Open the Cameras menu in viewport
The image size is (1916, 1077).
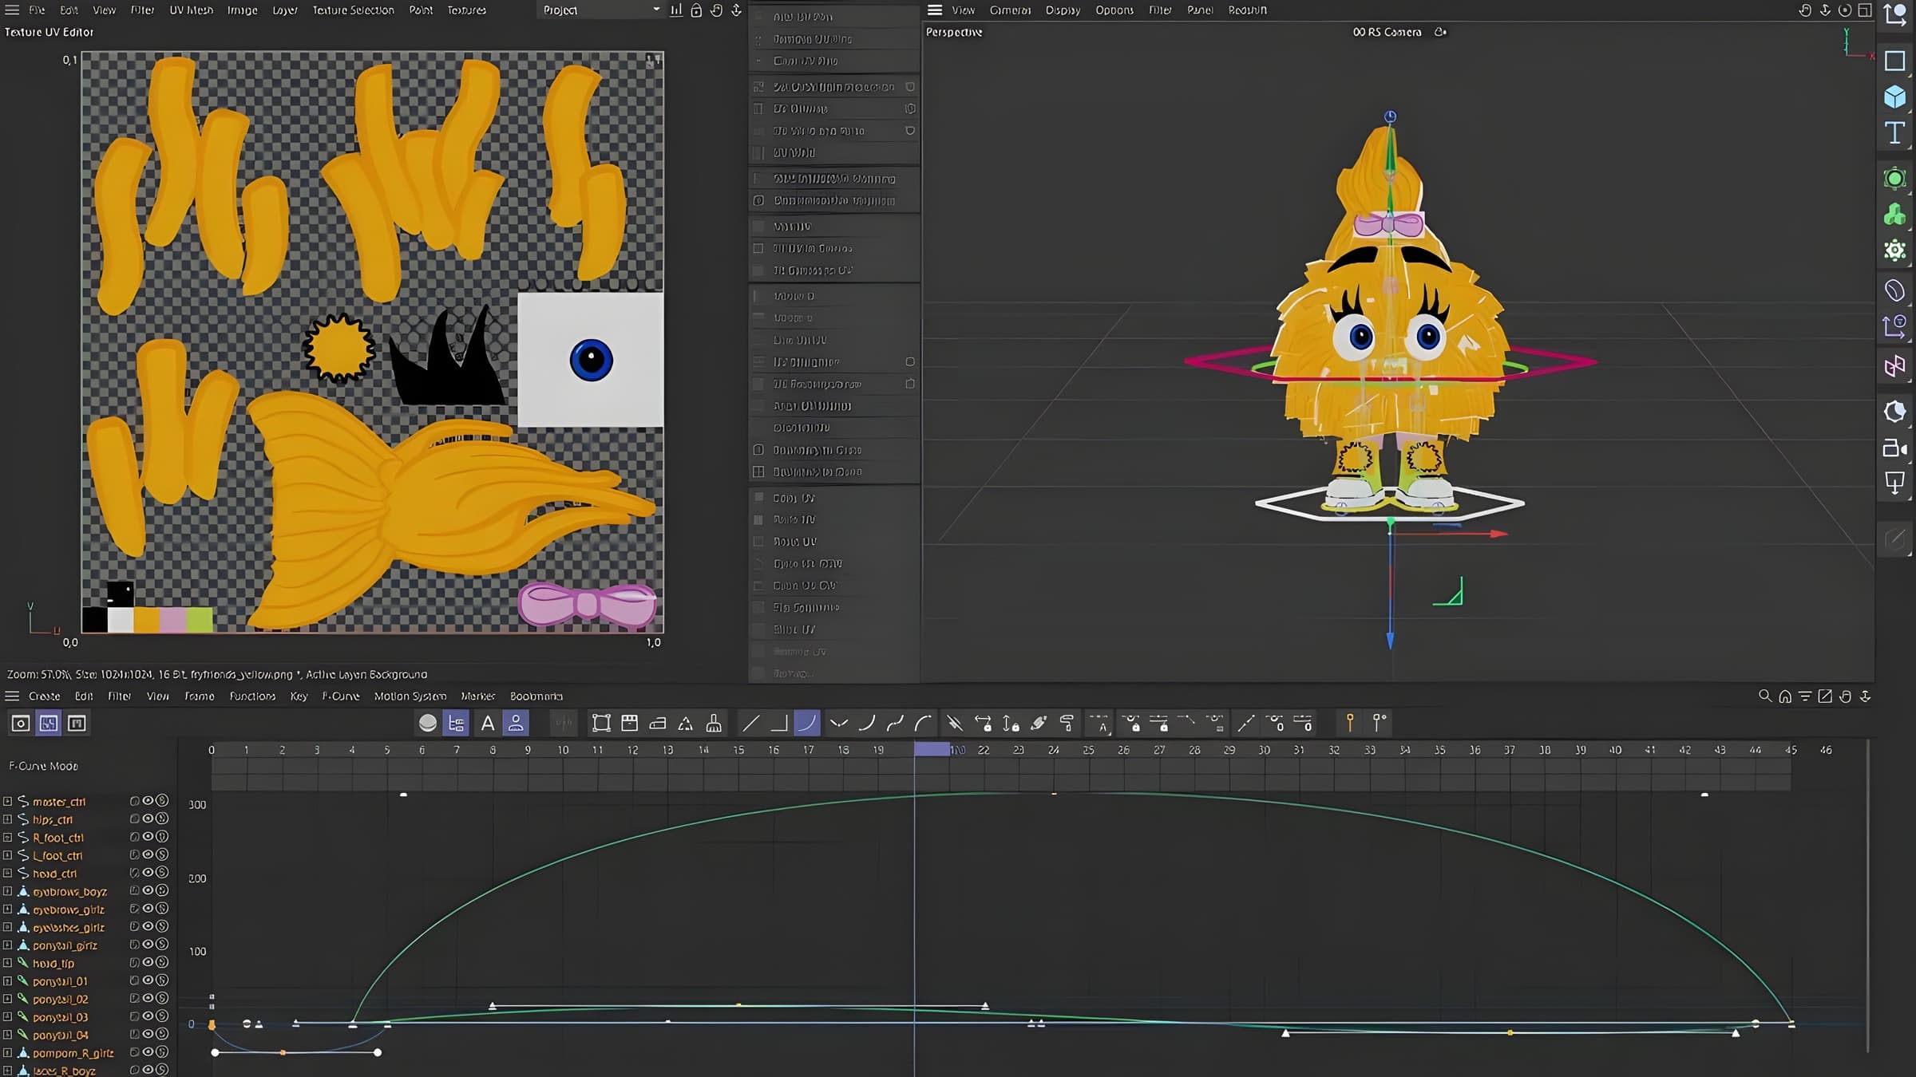[1010, 10]
